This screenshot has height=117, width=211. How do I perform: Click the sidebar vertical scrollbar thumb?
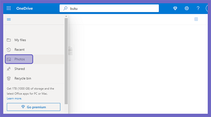66,61
